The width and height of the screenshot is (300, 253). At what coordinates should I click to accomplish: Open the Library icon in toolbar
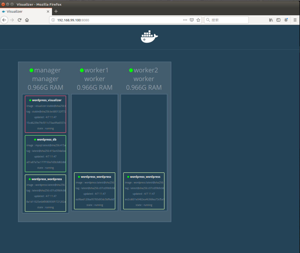271,20
